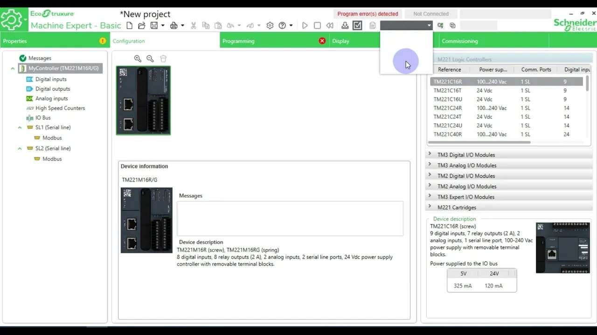Open the Properties tab

coord(55,41)
